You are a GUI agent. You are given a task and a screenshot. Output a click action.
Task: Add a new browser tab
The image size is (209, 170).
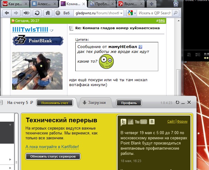click(x=151, y=4)
